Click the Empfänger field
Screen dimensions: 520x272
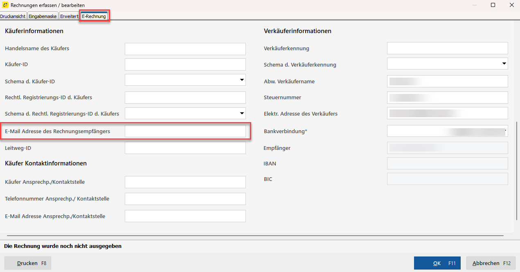tap(448, 148)
